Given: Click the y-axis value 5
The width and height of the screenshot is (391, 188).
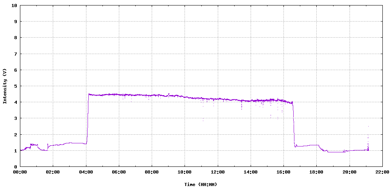Looking at the screenshot, I should point(16,86).
